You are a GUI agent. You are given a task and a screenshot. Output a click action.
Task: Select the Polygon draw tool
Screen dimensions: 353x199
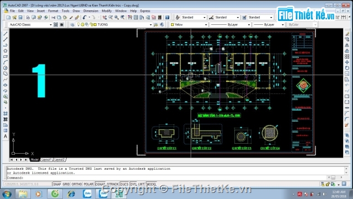tap(6, 51)
